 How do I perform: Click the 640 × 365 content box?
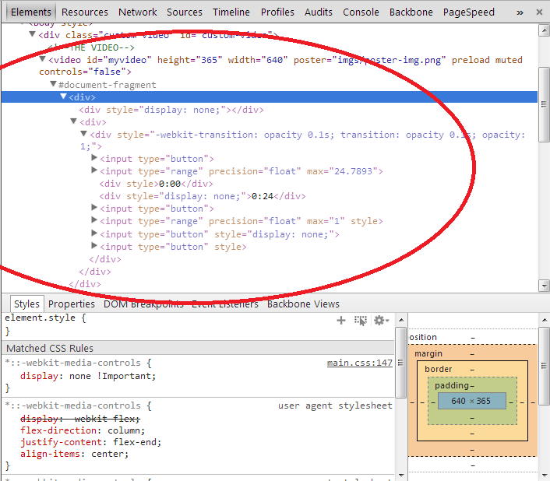(472, 401)
